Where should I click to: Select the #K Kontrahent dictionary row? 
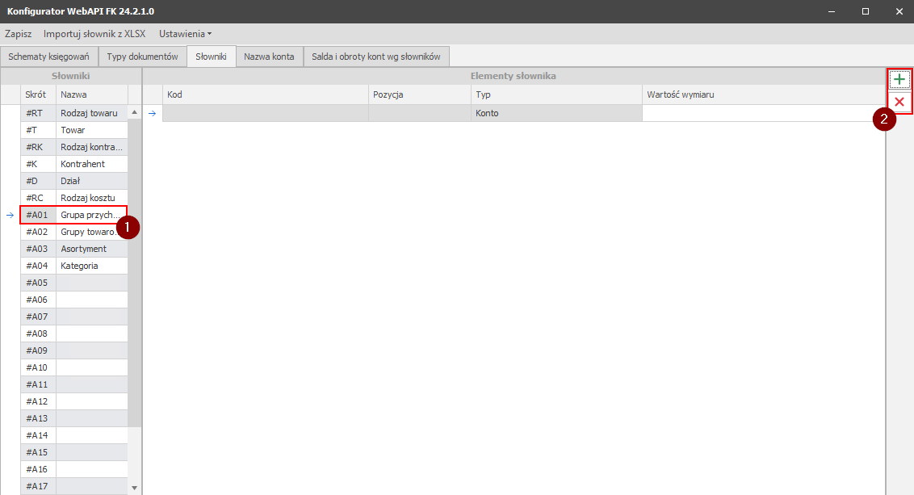pos(89,164)
